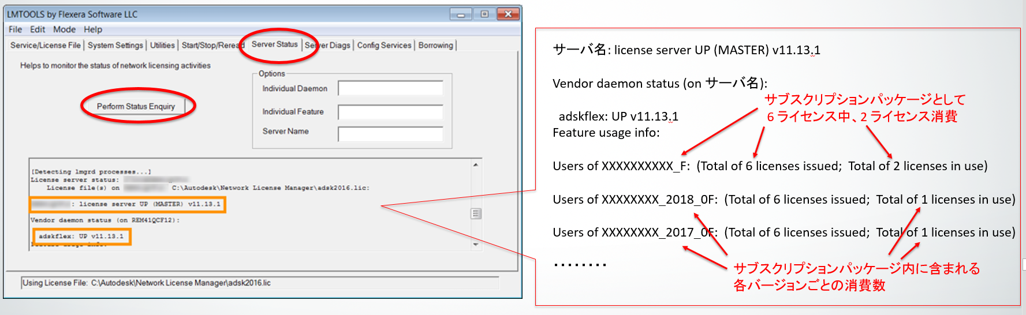Click 'Users of XXXXXXXX_2018_0F' line in right panel

click(784, 200)
